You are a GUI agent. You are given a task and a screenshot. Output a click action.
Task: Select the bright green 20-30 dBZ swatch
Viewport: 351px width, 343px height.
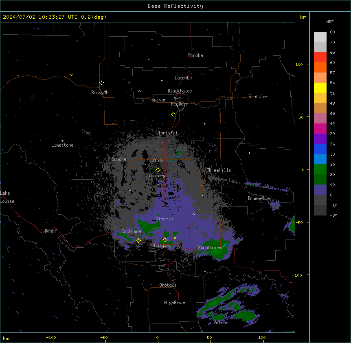[320, 169]
